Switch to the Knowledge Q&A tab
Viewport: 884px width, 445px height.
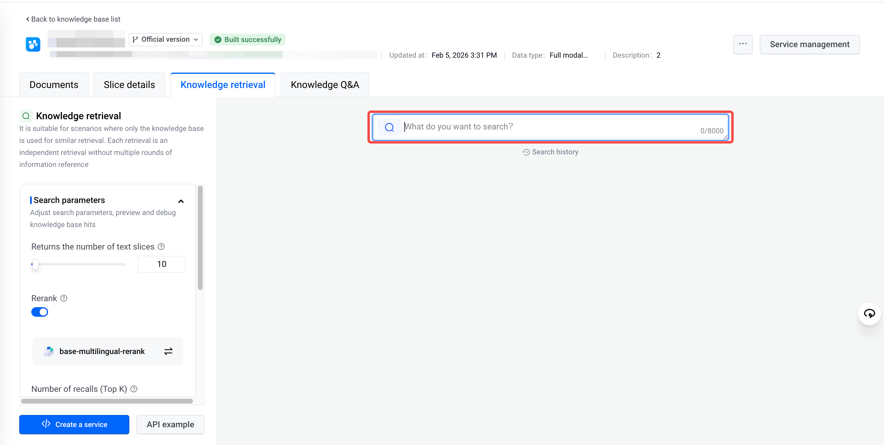(325, 85)
